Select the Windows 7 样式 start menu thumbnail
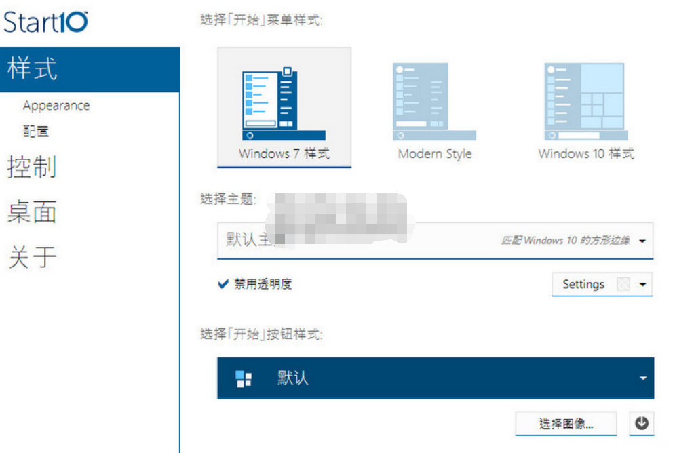This screenshot has width=675, height=453. click(x=284, y=107)
